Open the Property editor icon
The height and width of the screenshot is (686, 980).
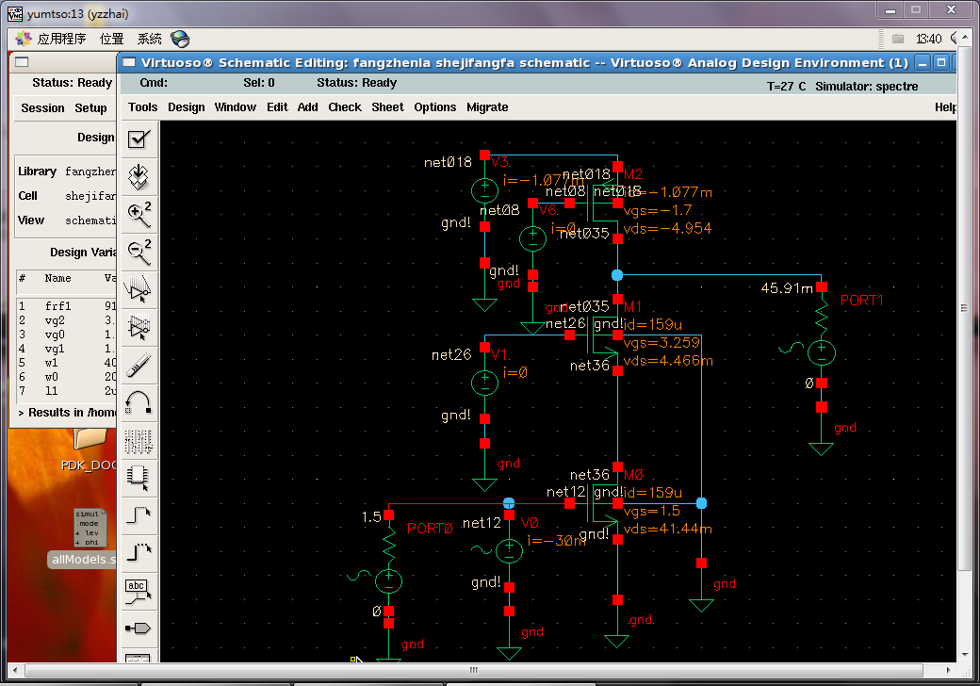[x=139, y=440]
